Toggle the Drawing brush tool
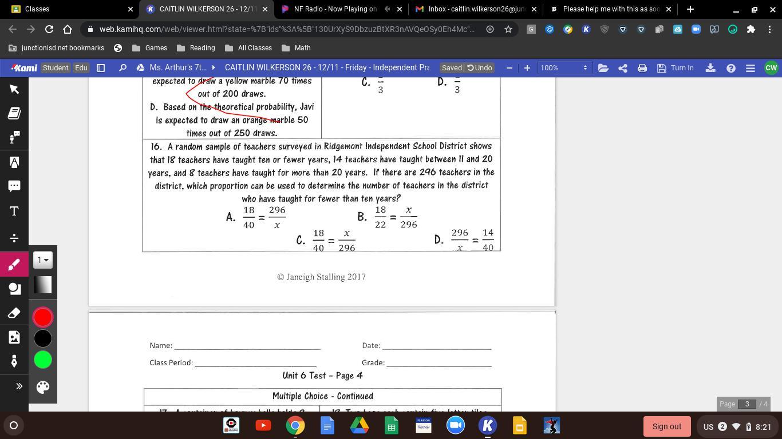The height and width of the screenshot is (439, 782). click(x=14, y=265)
